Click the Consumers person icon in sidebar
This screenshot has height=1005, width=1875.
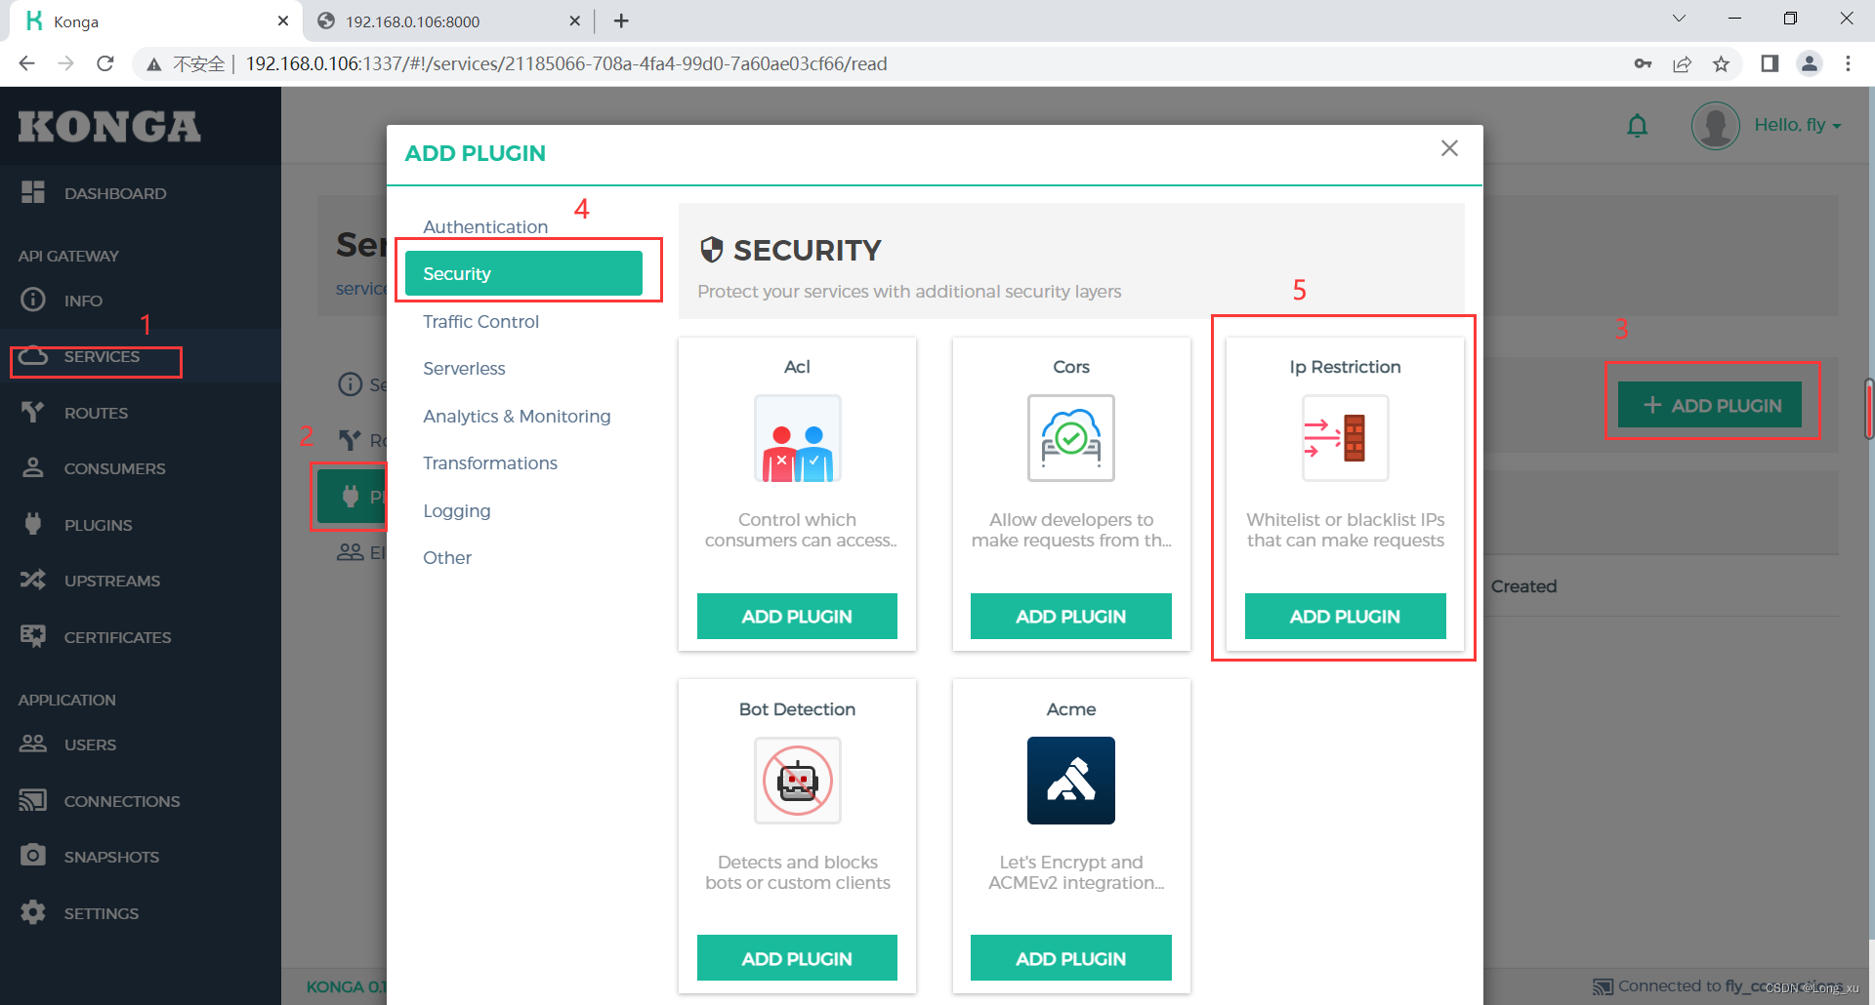[33, 467]
